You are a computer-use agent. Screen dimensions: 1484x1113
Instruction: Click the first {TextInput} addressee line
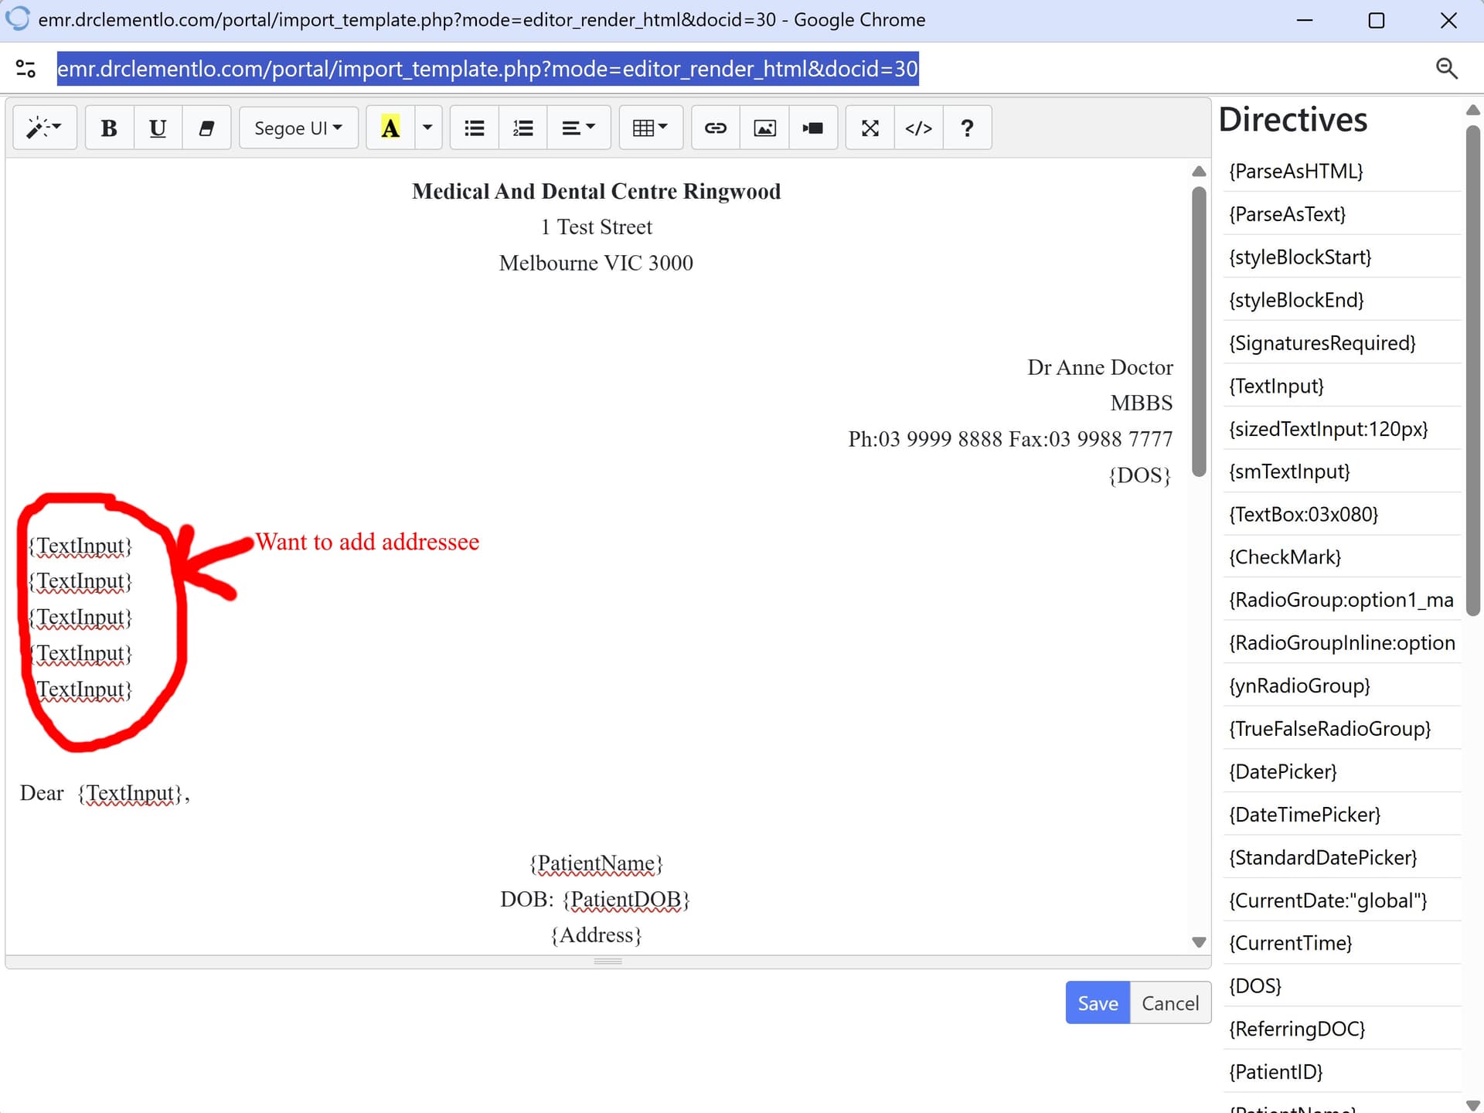pyautogui.click(x=81, y=546)
